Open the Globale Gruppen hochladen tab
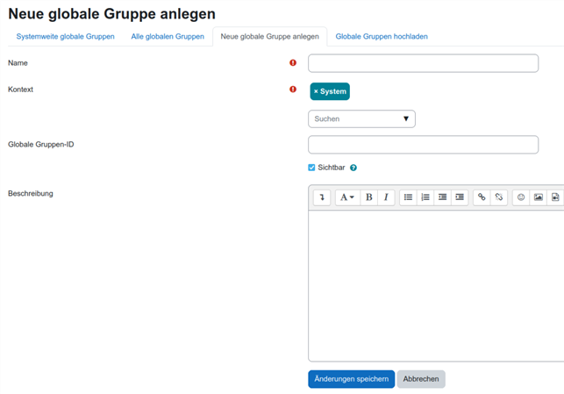564x394 pixels. (x=382, y=37)
